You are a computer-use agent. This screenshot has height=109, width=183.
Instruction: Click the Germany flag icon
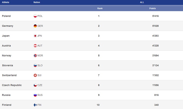pos(35,26)
